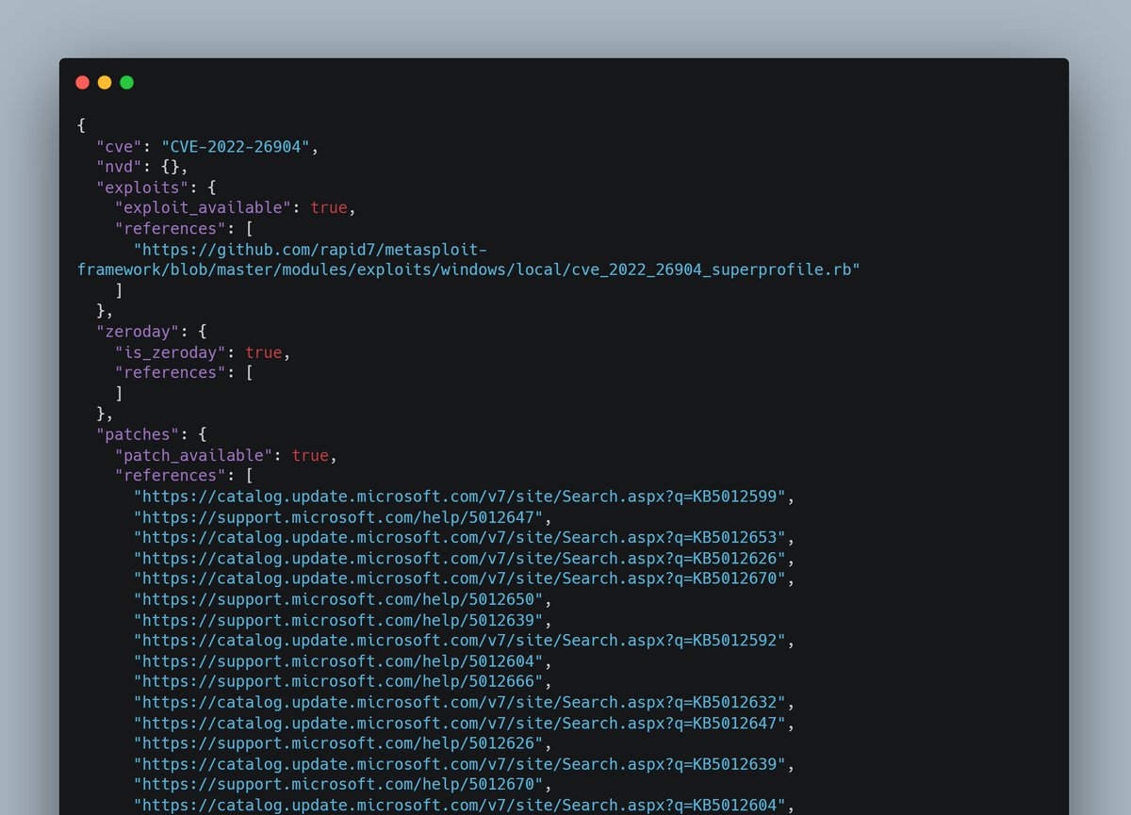Image resolution: width=1131 pixels, height=815 pixels.
Task: Select the "exploit_available" key
Action: click(203, 208)
